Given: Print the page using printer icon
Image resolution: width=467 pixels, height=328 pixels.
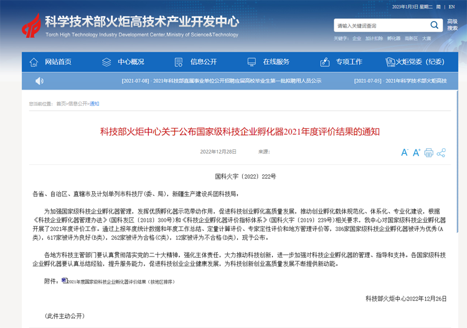Looking at the screenshot, I should (x=428, y=152).
